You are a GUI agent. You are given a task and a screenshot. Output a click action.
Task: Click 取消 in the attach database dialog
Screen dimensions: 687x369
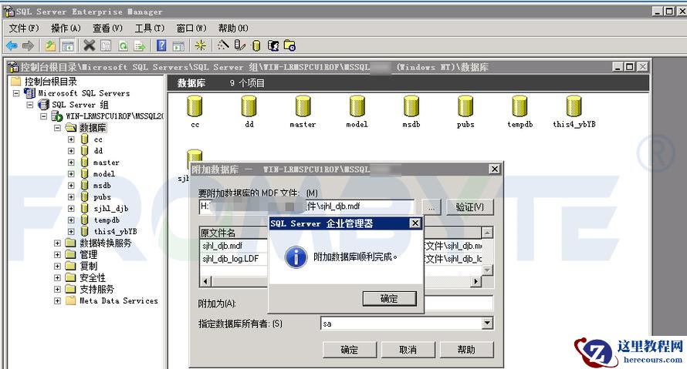point(408,350)
